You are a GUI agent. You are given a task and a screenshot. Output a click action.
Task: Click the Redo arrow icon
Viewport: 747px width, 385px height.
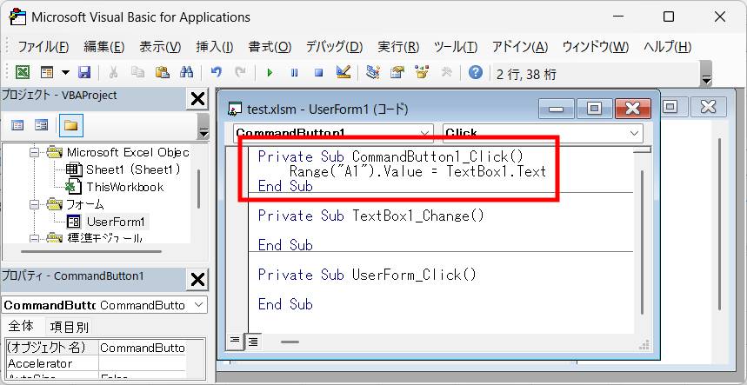click(241, 73)
